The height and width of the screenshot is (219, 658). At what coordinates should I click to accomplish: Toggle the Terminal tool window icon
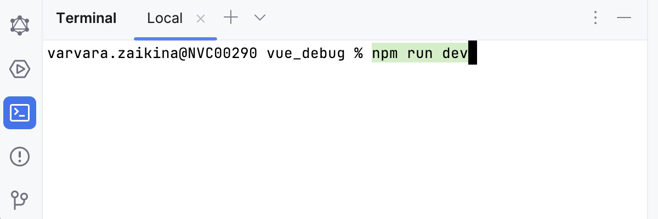pyautogui.click(x=20, y=113)
